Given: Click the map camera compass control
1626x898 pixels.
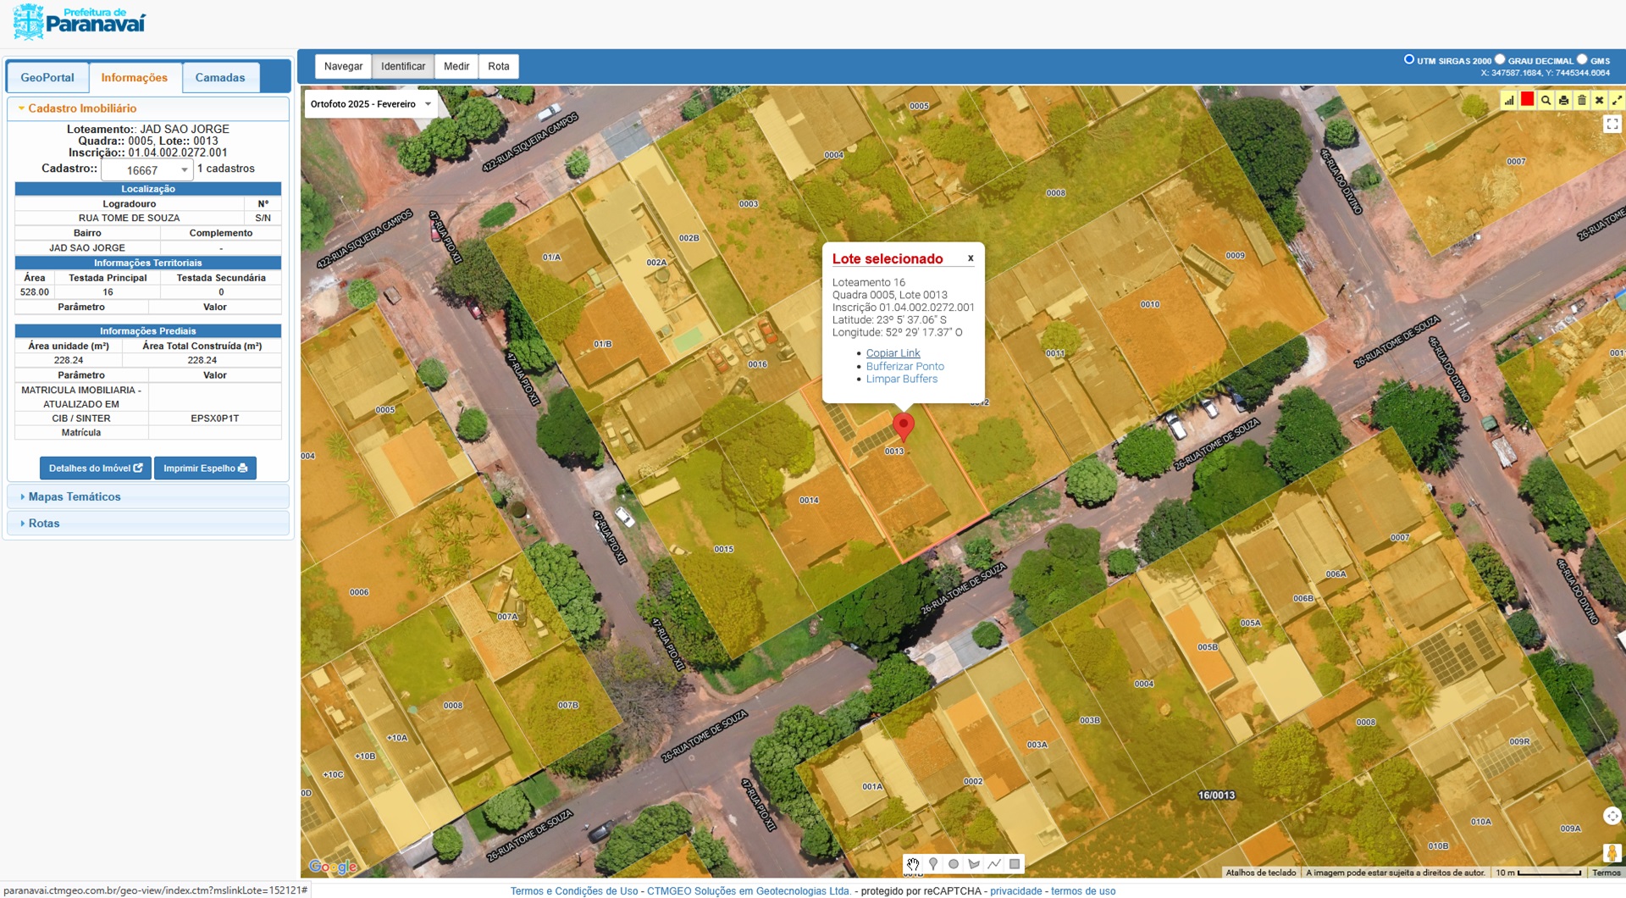Looking at the screenshot, I should click(1612, 816).
